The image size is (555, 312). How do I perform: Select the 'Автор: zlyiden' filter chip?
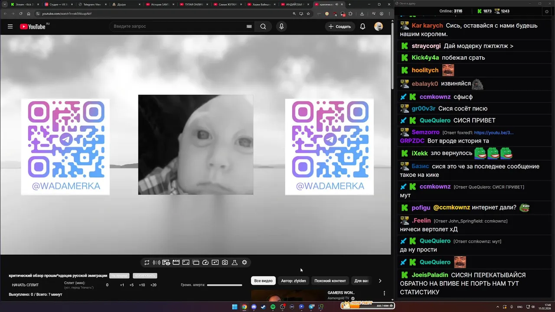[294, 281]
